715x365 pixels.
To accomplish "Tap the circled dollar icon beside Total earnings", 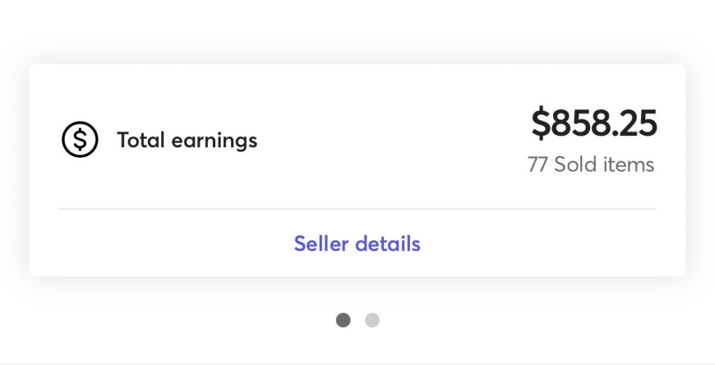I will coord(80,140).
